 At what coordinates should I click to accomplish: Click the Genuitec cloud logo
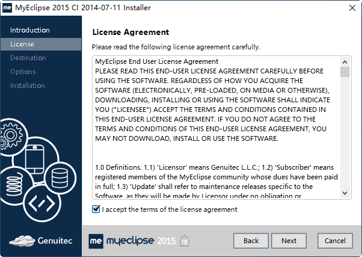point(23,240)
